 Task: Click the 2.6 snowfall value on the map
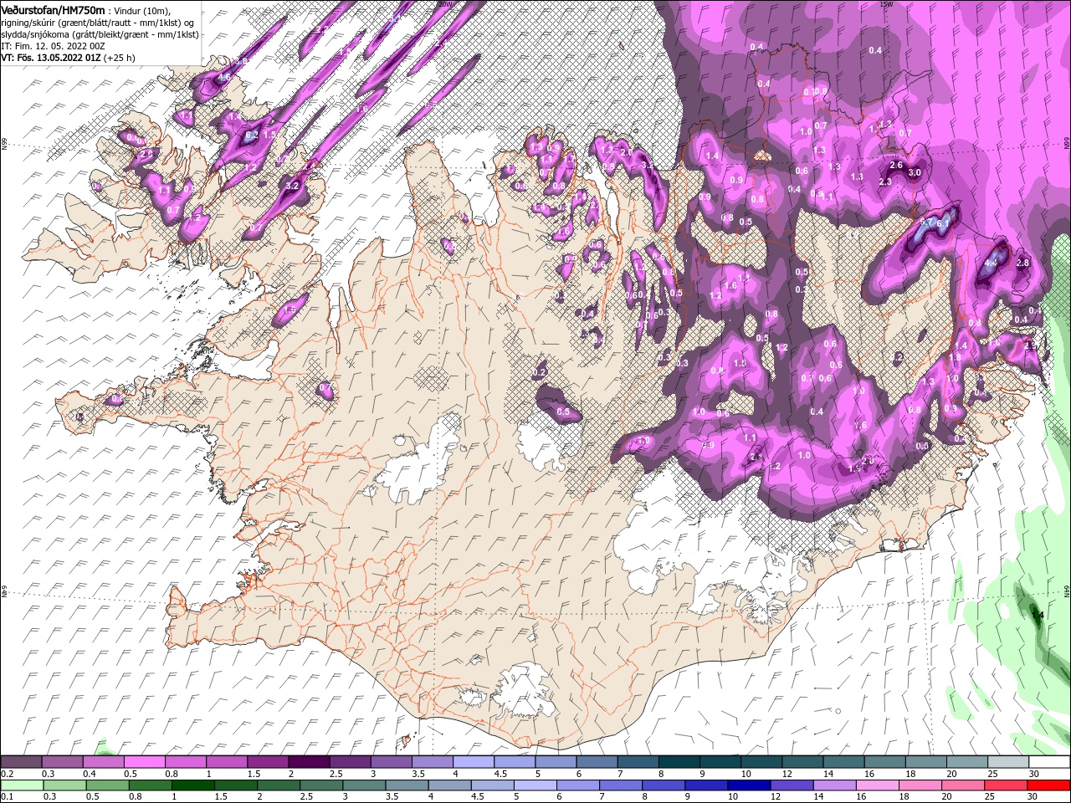pyautogui.click(x=896, y=165)
